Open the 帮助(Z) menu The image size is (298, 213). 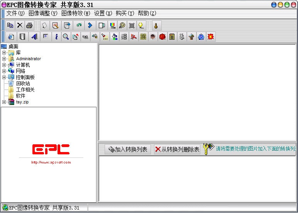point(147,13)
